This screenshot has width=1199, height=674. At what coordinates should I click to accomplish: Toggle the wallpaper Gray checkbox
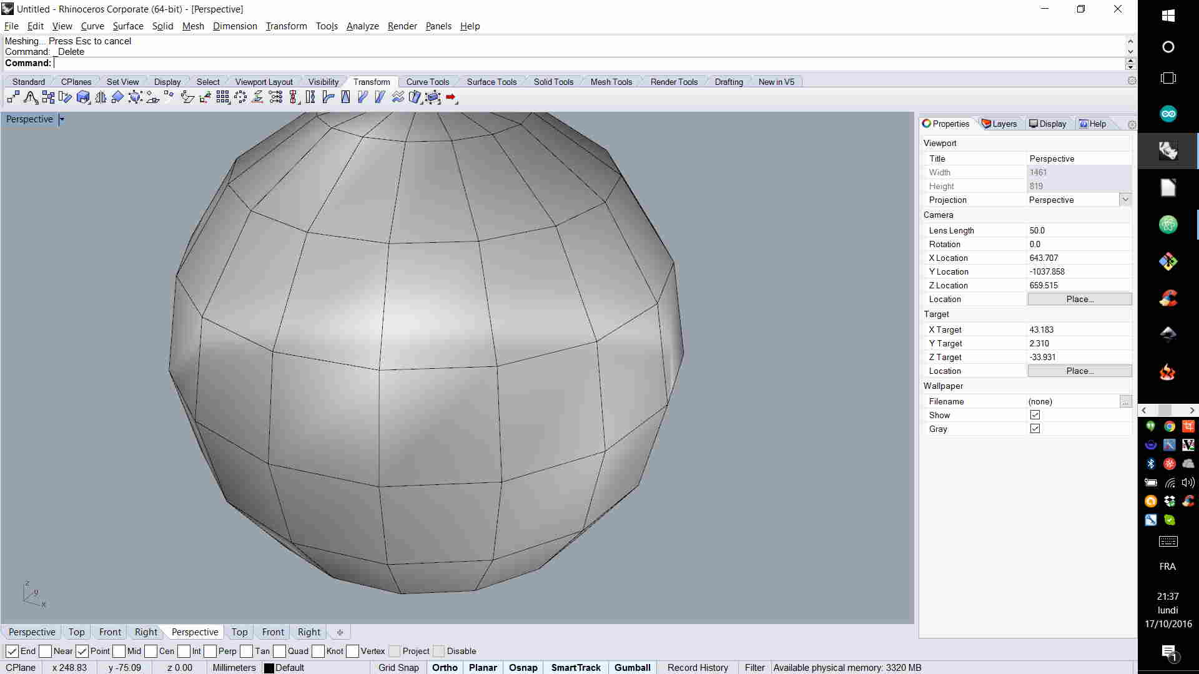(x=1035, y=429)
